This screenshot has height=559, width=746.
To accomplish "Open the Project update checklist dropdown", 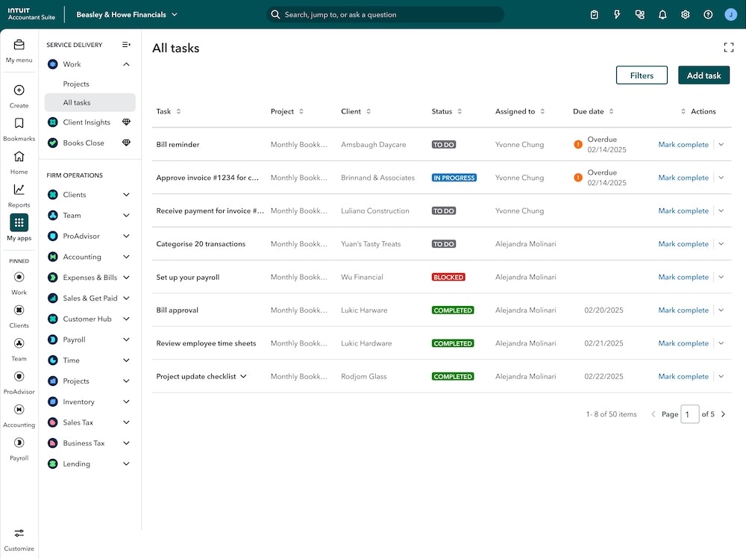I will pos(242,376).
